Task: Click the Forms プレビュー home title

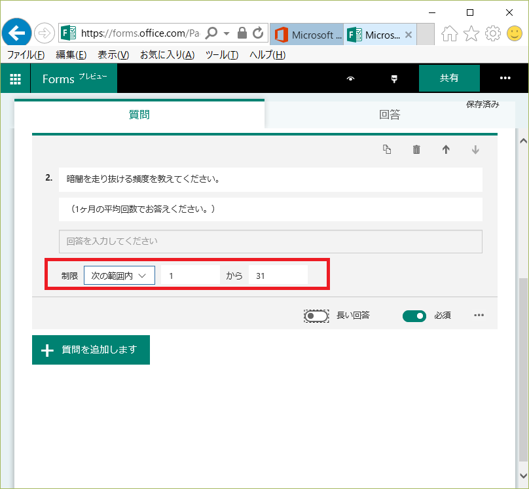Action: (x=74, y=79)
